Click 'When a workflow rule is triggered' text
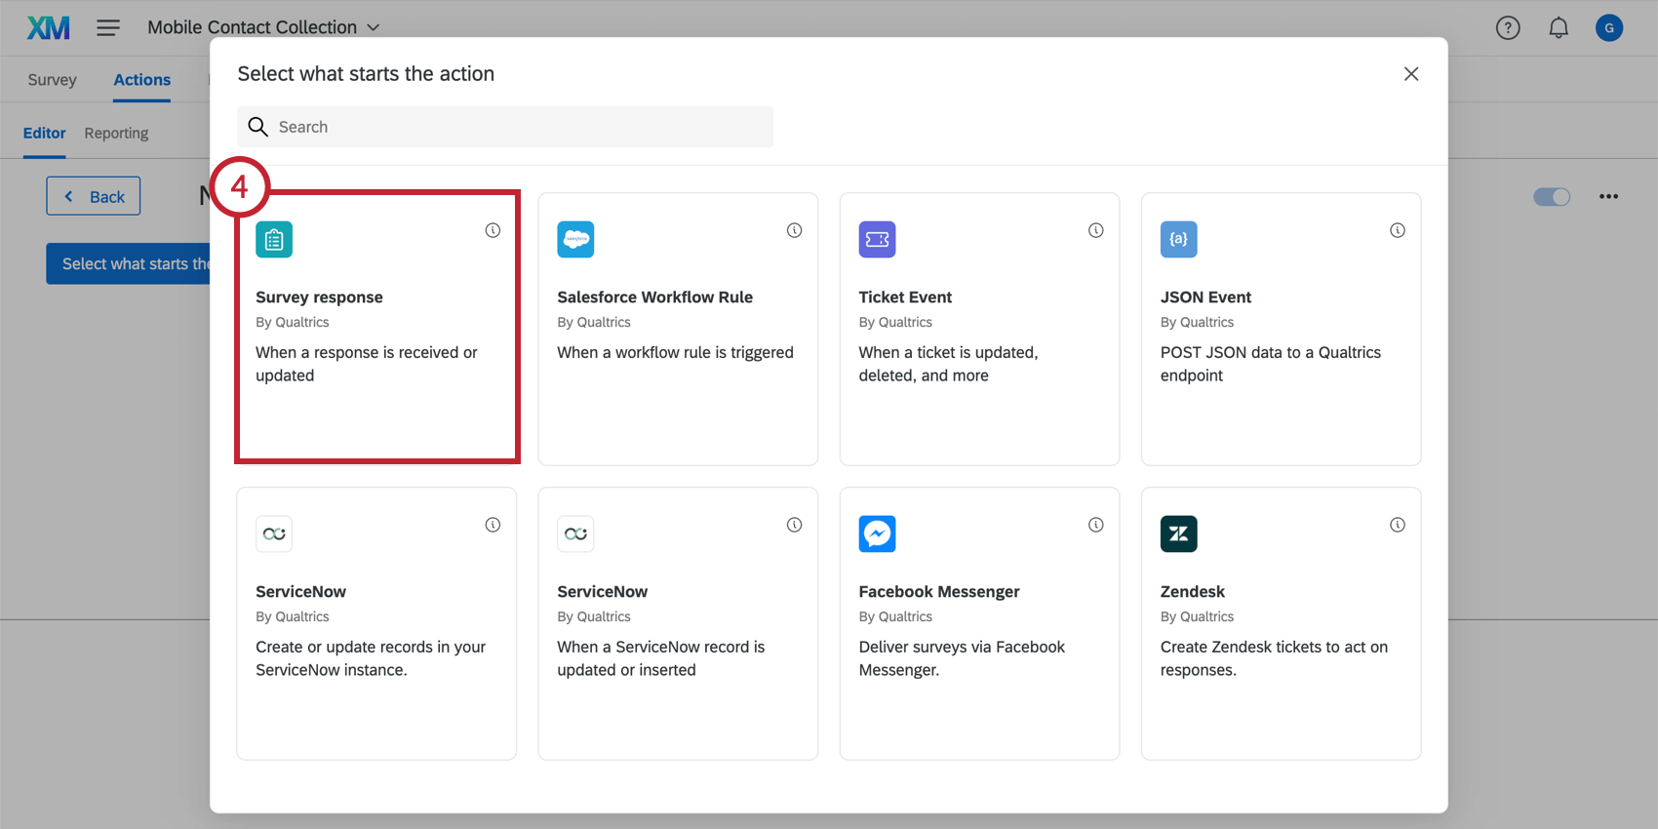Image resolution: width=1658 pixels, height=829 pixels. (x=675, y=353)
